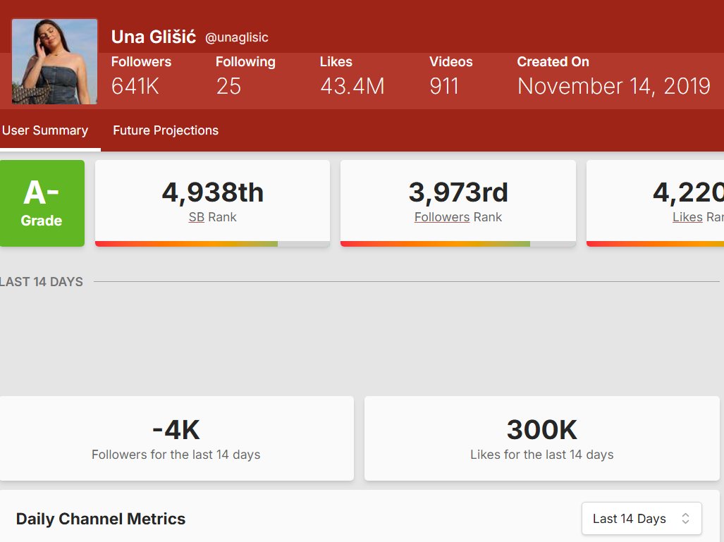Switch to the User Summary tab

click(45, 130)
